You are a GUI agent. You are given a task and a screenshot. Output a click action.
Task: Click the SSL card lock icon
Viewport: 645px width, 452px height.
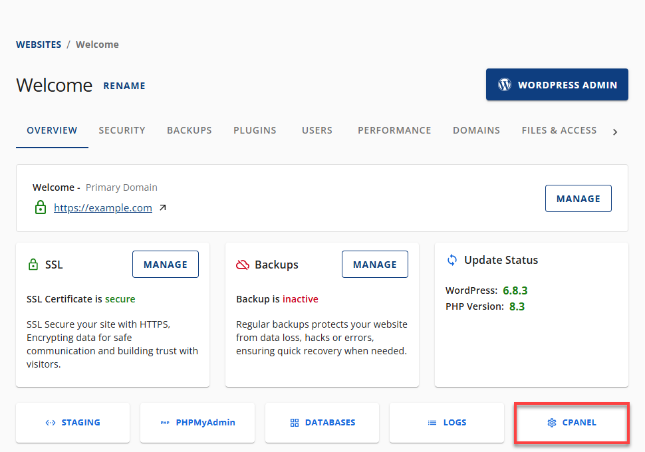click(33, 265)
